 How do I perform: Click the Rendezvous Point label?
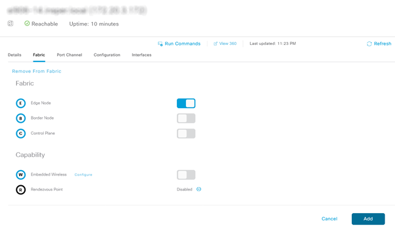pyautogui.click(x=47, y=189)
